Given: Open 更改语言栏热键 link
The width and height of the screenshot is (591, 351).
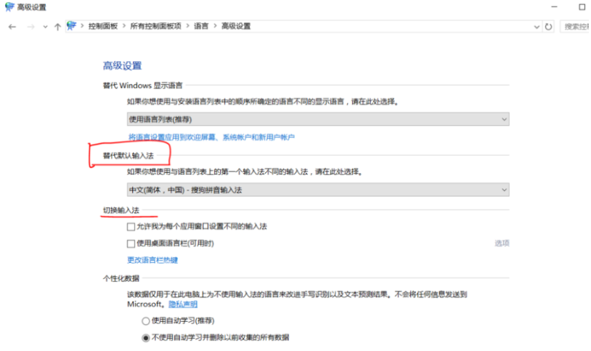Looking at the screenshot, I should pyautogui.click(x=152, y=260).
